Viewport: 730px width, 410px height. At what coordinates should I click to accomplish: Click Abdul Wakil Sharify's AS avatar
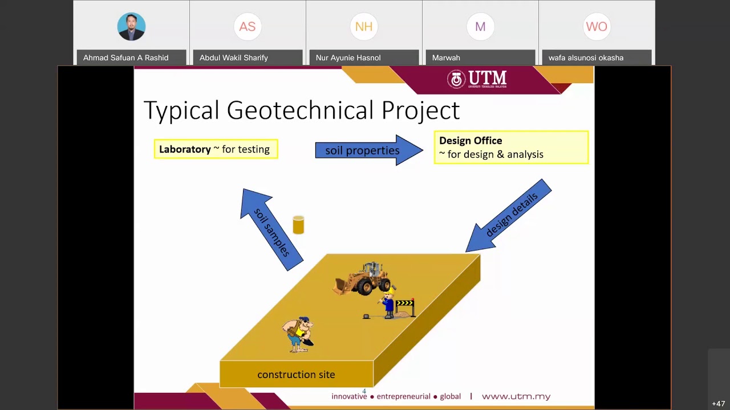point(248,27)
